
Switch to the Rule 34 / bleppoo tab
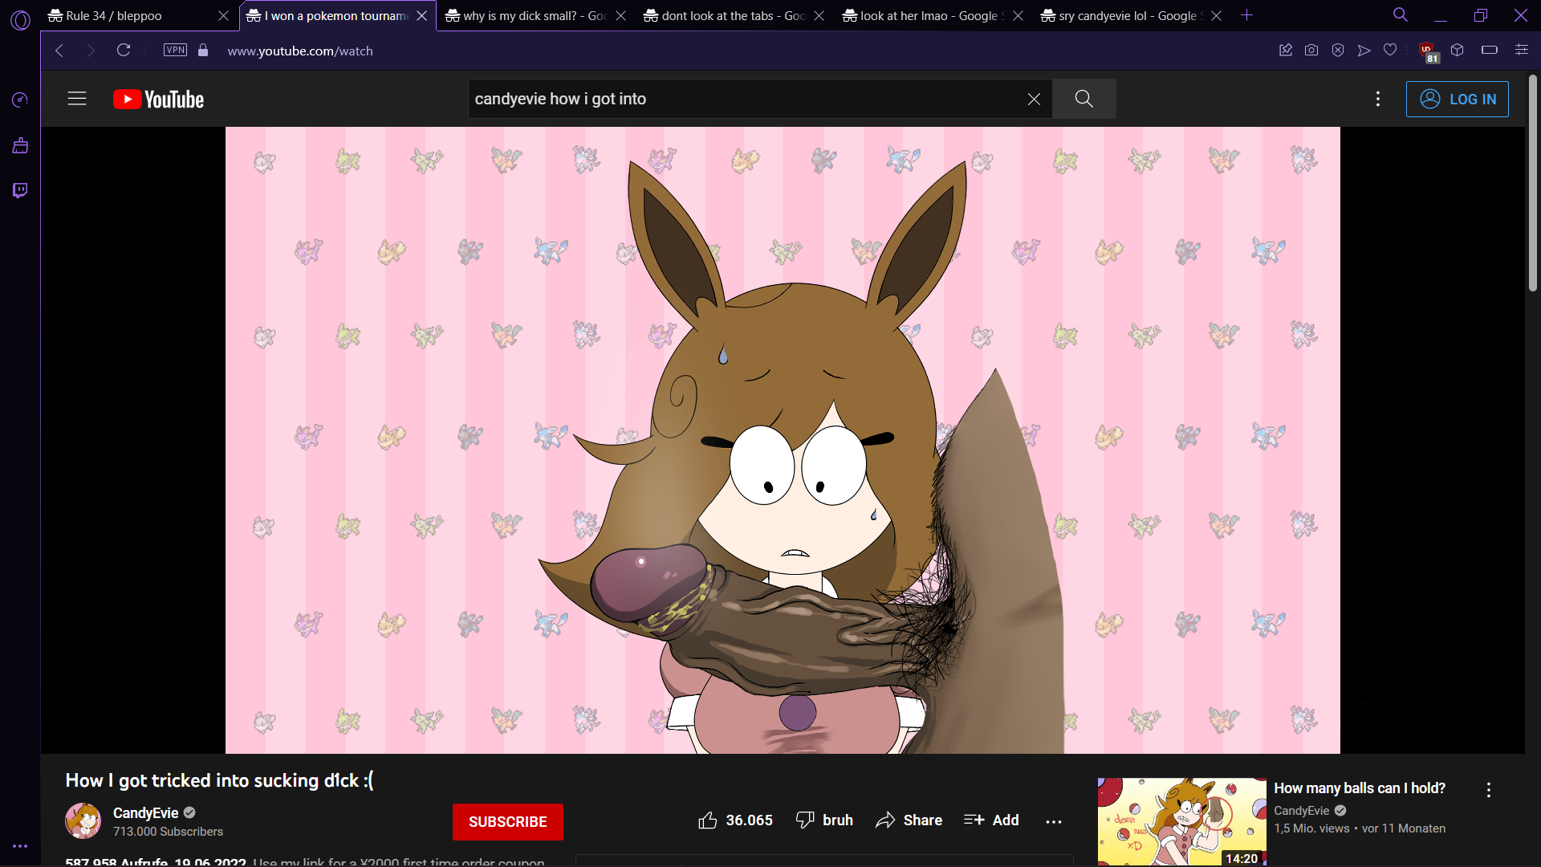[x=139, y=16]
